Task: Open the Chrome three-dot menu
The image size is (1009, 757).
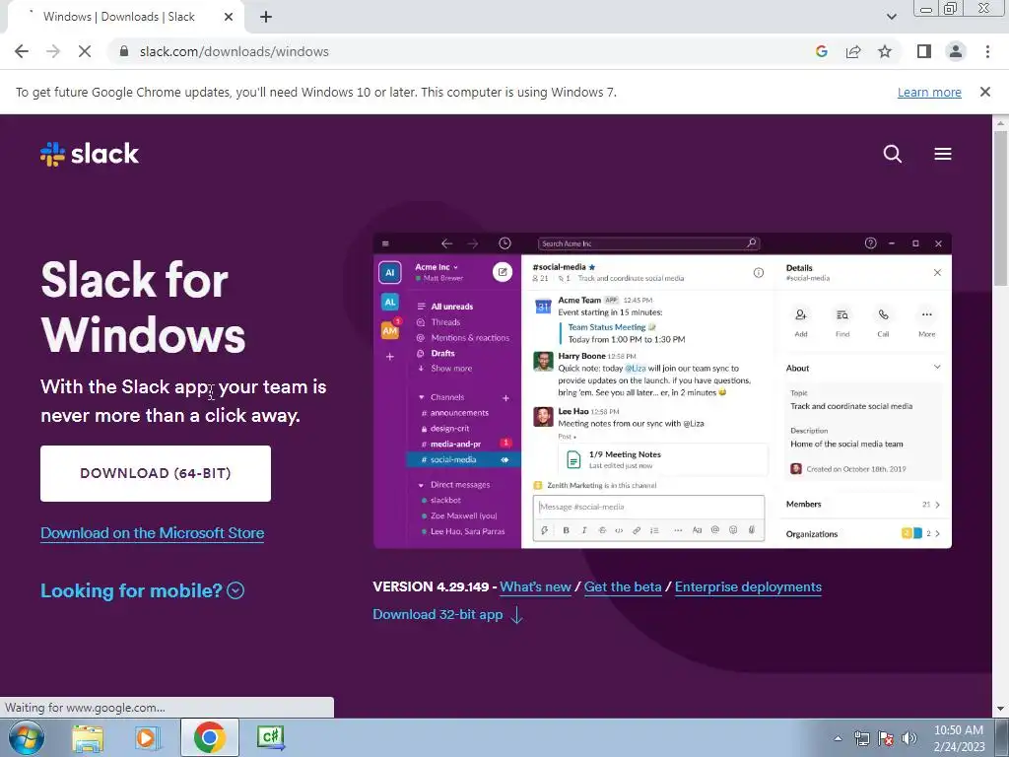Action: pyautogui.click(x=987, y=51)
